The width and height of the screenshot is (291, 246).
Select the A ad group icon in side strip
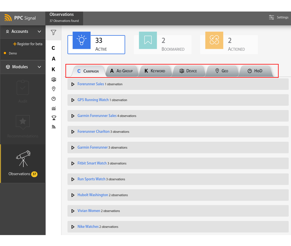point(53,59)
